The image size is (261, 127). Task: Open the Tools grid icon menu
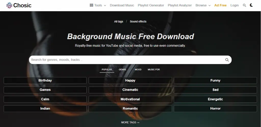92,5
